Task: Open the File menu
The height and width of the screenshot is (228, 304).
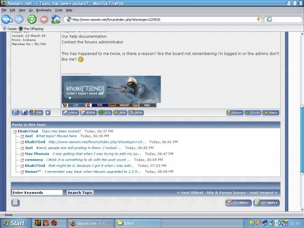Action: click(x=4, y=10)
